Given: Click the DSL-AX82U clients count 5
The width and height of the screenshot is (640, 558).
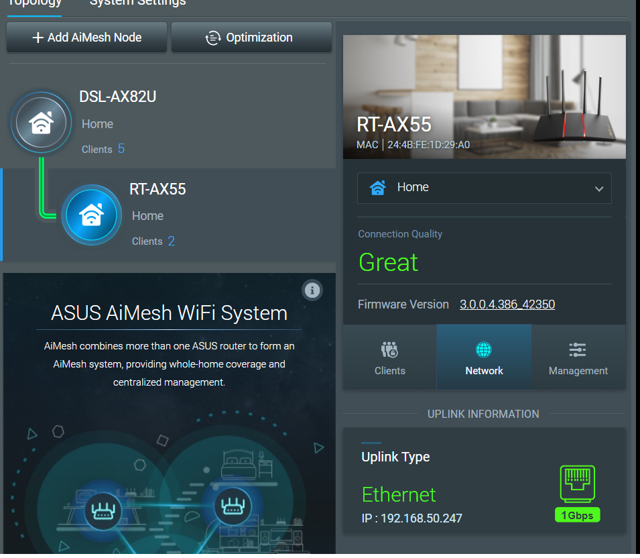Looking at the screenshot, I should (121, 149).
